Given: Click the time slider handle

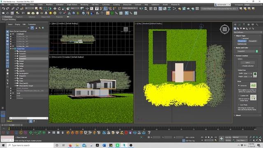Looking at the screenshot, I should 12,125.
